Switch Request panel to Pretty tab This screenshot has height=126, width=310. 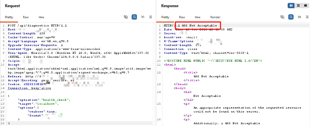9,17
